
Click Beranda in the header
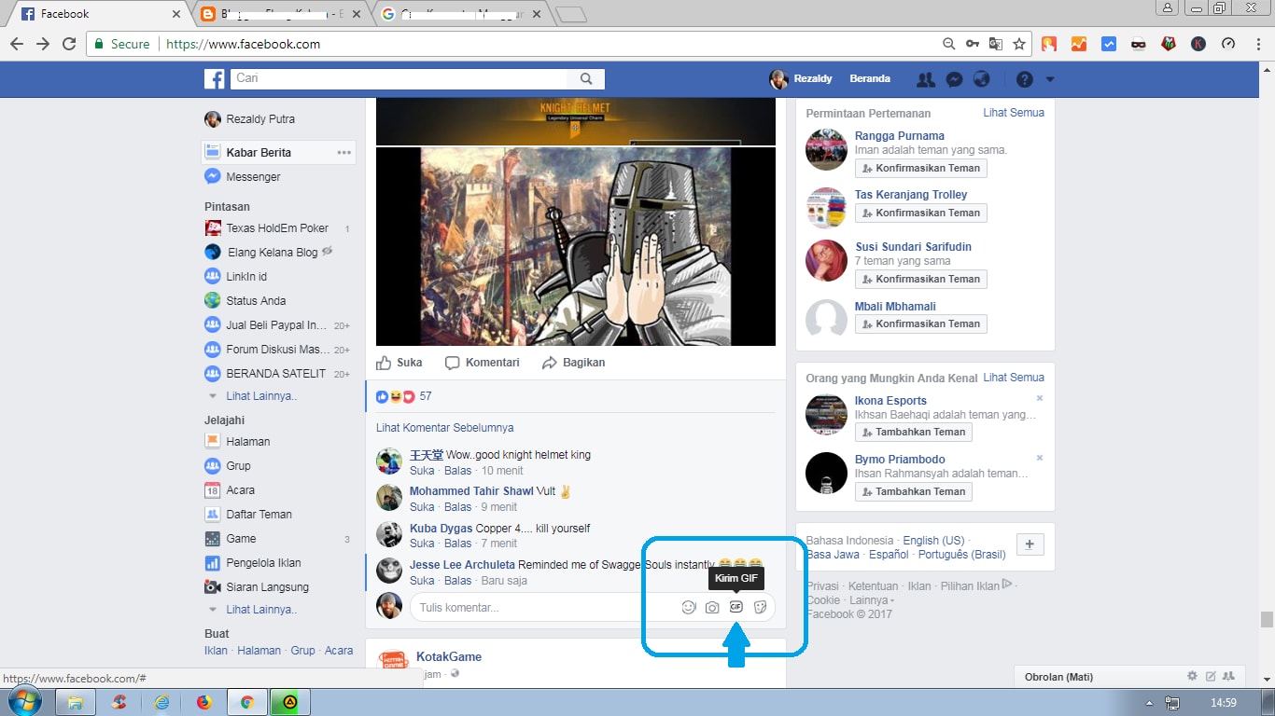pos(870,79)
